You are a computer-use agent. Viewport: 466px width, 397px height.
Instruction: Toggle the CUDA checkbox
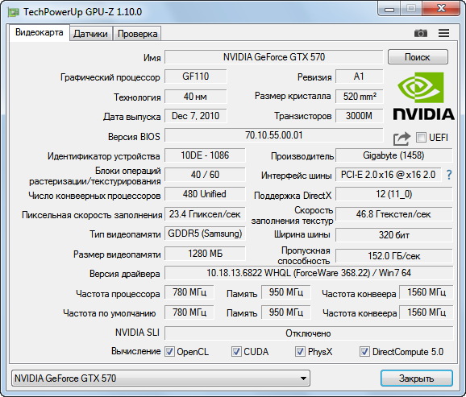236,352
